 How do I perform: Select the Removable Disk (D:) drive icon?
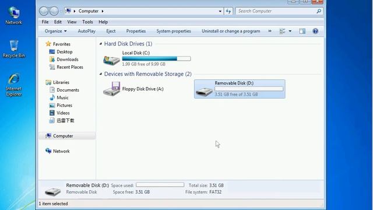pyautogui.click(x=204, y=92)
